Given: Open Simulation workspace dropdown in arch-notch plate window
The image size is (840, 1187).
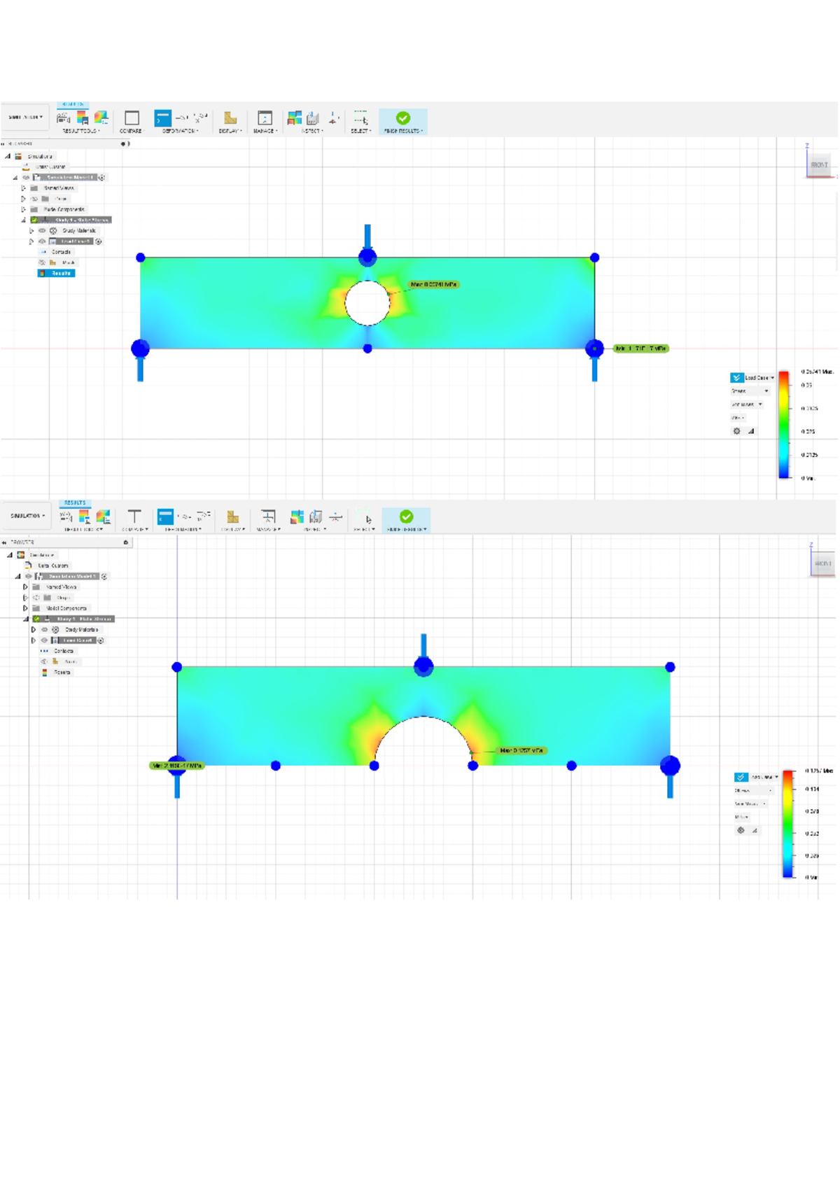Looking at the screenshot, I should coord(27,516).
